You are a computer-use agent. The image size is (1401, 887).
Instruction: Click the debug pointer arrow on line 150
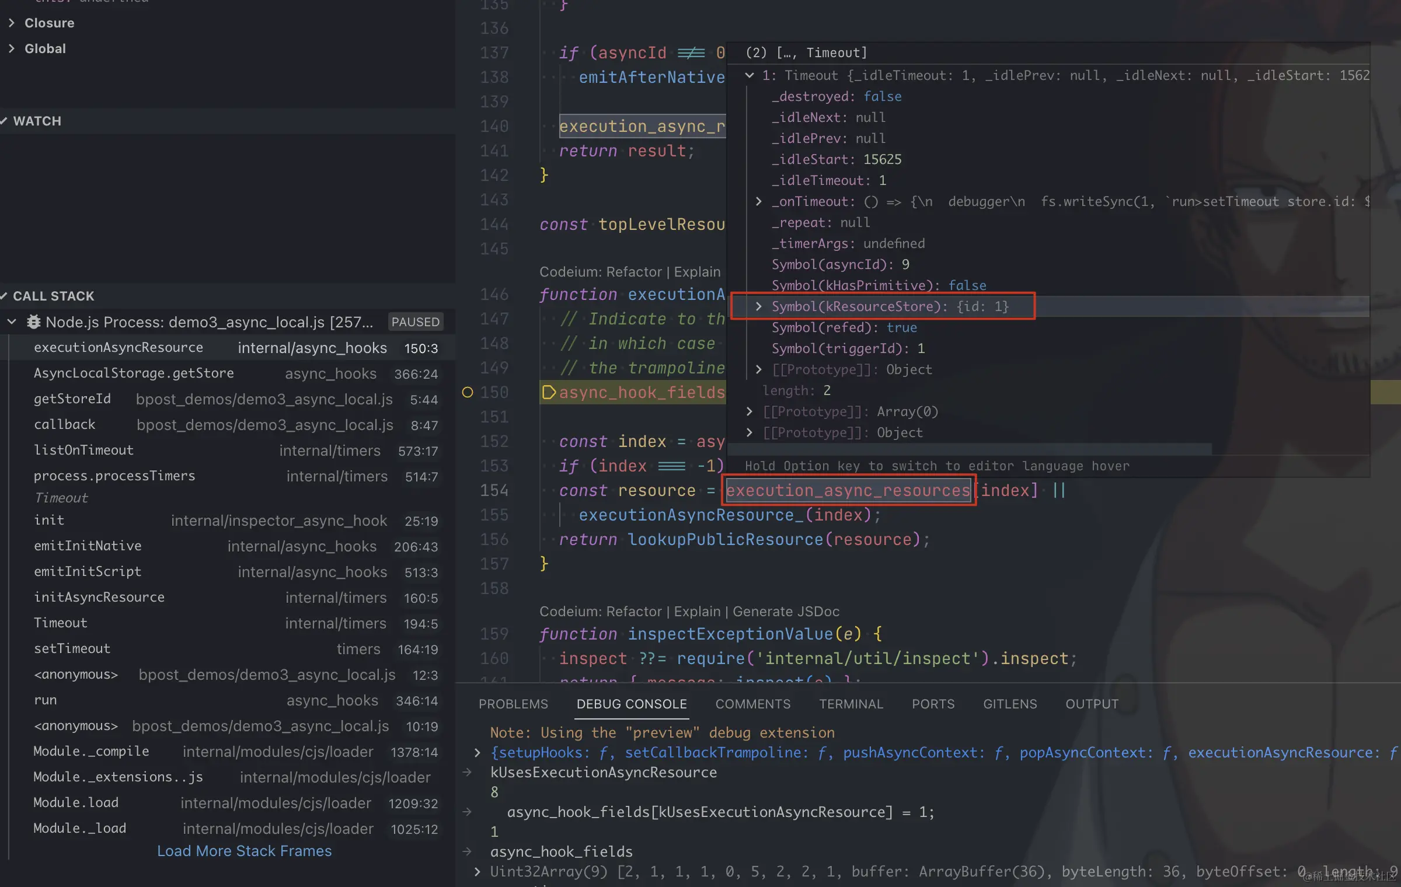[549, 392]
